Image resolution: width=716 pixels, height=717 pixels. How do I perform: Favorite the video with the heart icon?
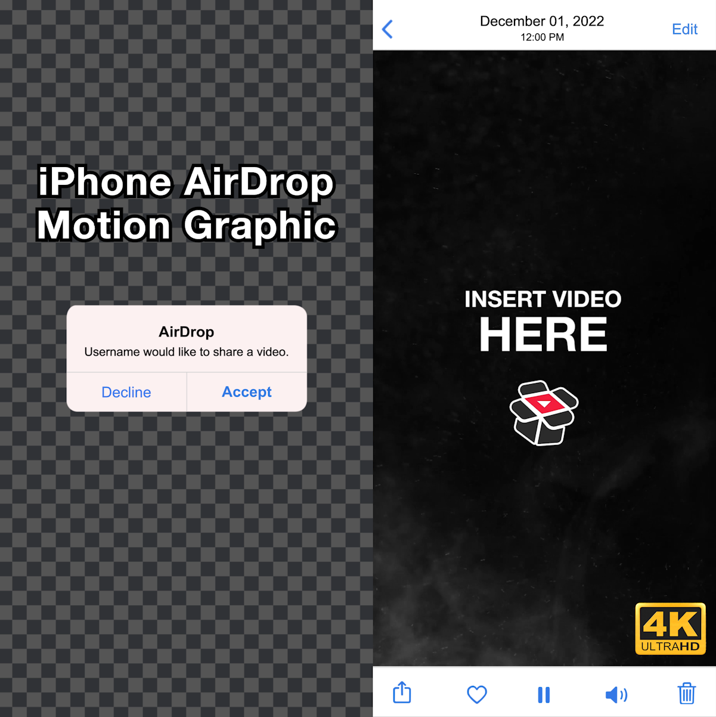pos(476,694)
